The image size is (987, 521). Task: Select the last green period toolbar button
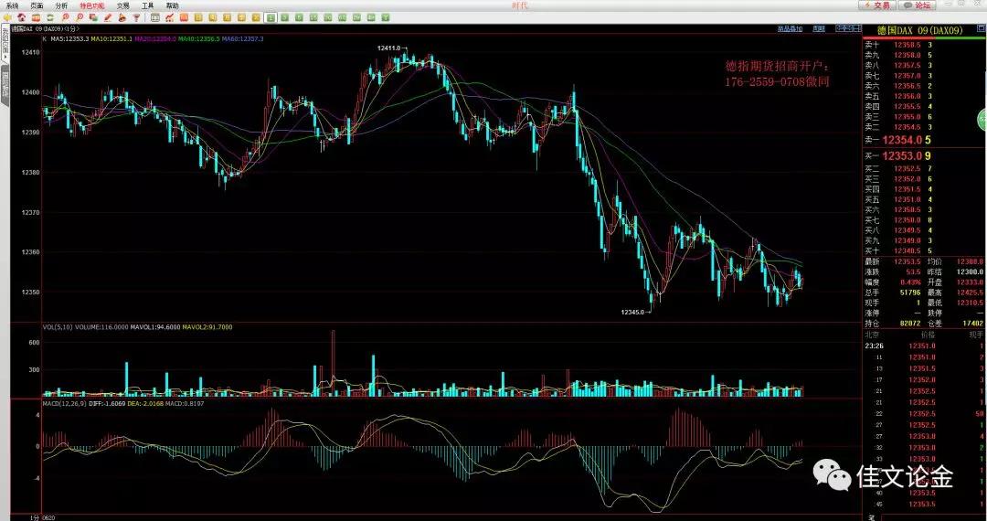tap(386, 17)
